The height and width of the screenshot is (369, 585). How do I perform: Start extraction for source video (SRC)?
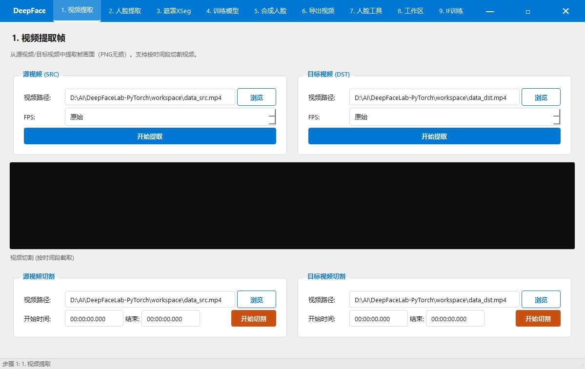pyautogui.click(x=150, y=136)
